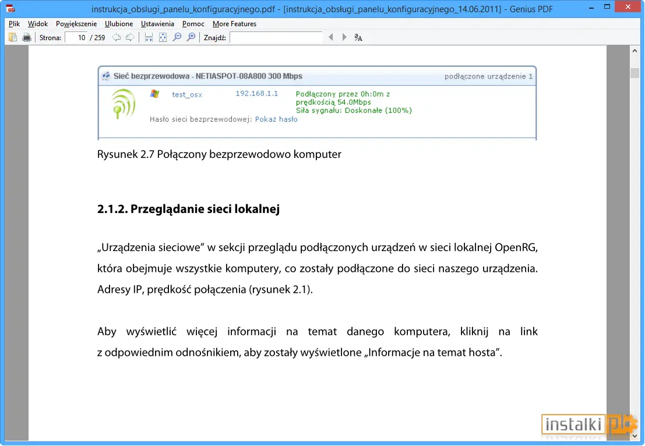Click the vertical scrollbar thumb
The height and width of the screenshot is (446, 645).
[635, 73]
